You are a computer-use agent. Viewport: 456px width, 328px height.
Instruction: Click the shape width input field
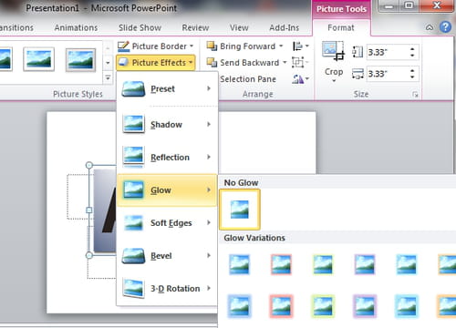387,74
